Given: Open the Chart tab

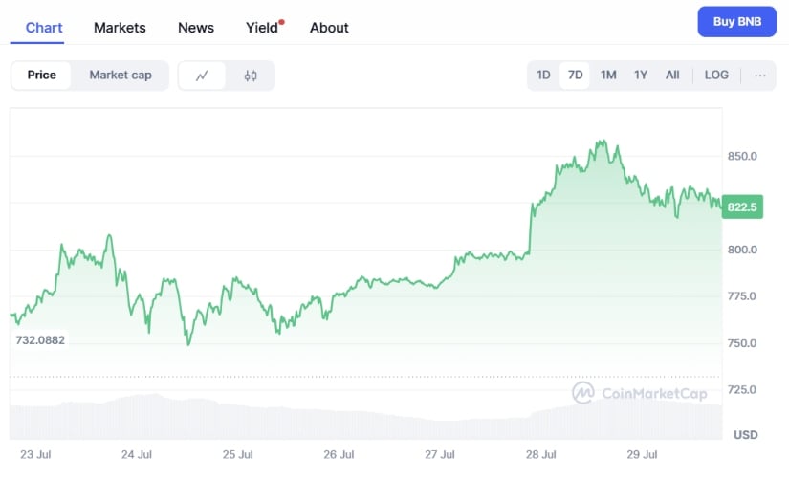Looking at the screenshot, I should click(44, 28).
